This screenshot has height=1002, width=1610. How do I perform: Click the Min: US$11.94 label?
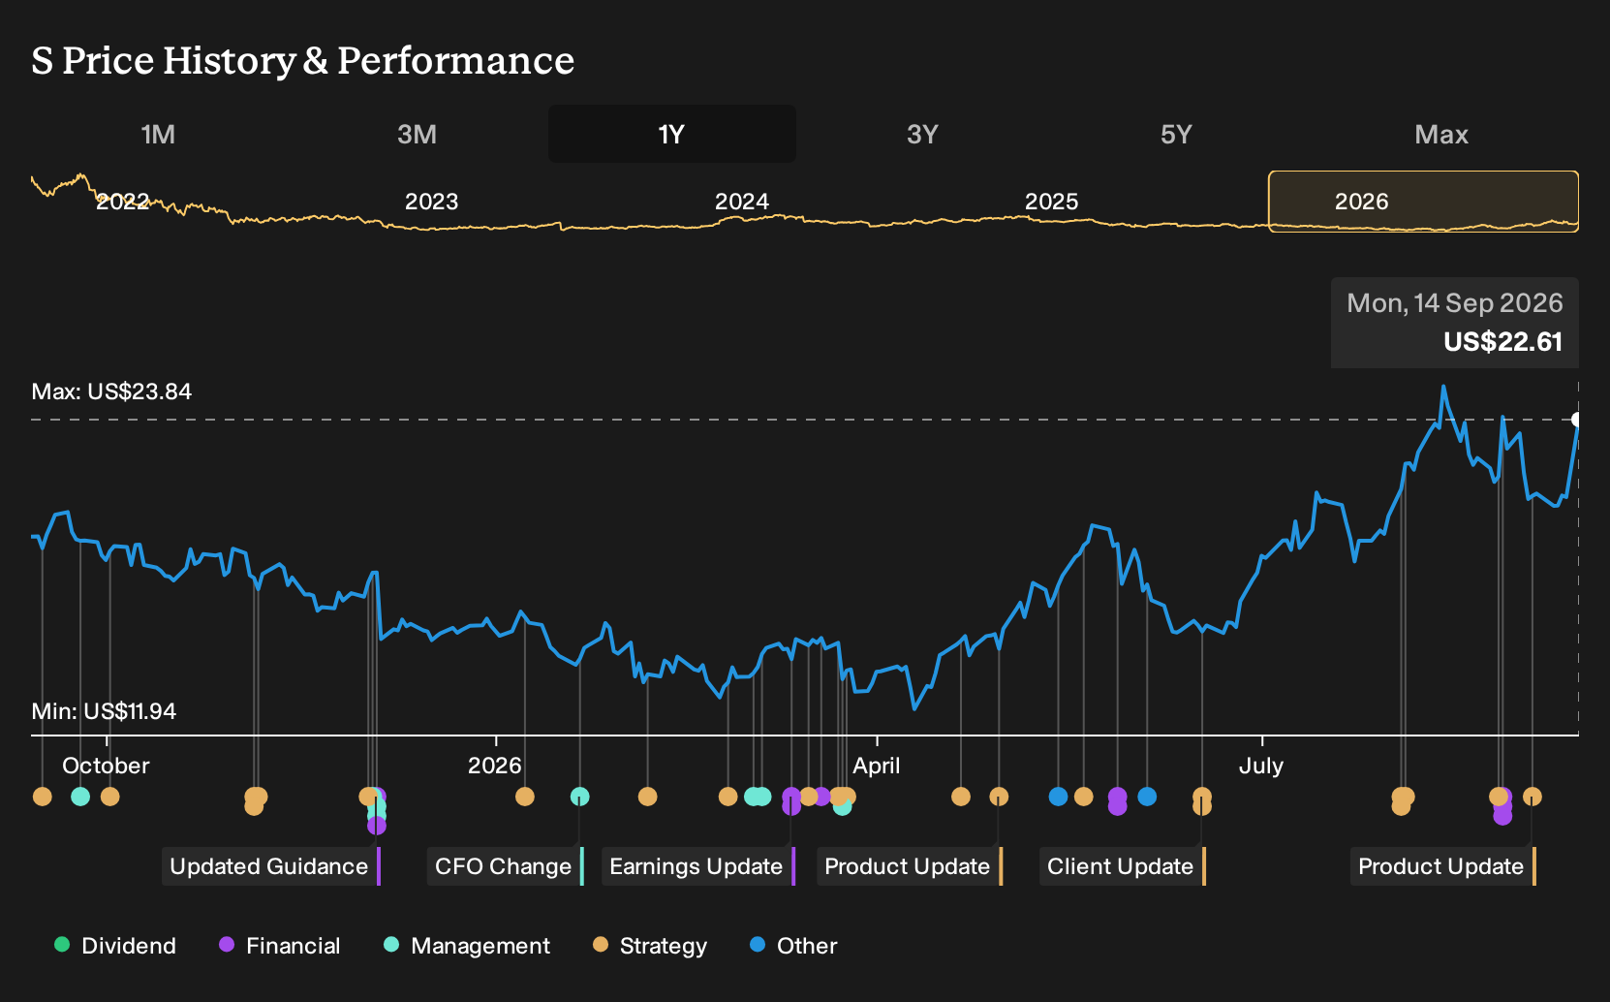(104, 711)
